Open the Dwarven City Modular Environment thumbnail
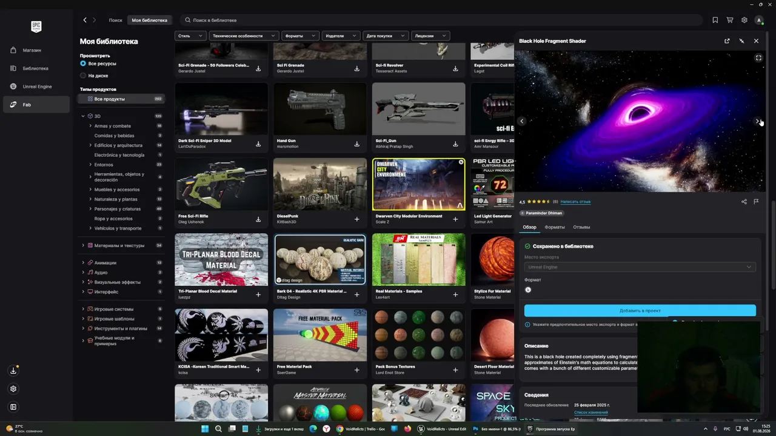 (x=419, y=184)
